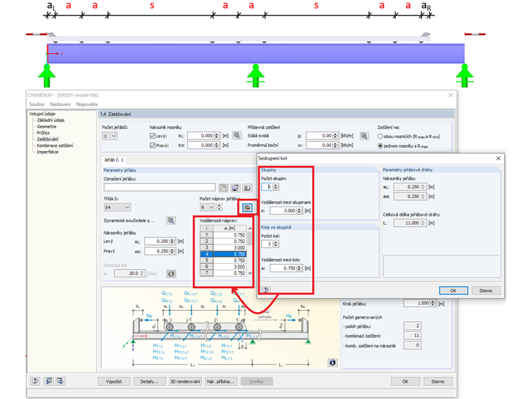Select Základní údaje in tree
532x399 pixels.
pos(50,120)
